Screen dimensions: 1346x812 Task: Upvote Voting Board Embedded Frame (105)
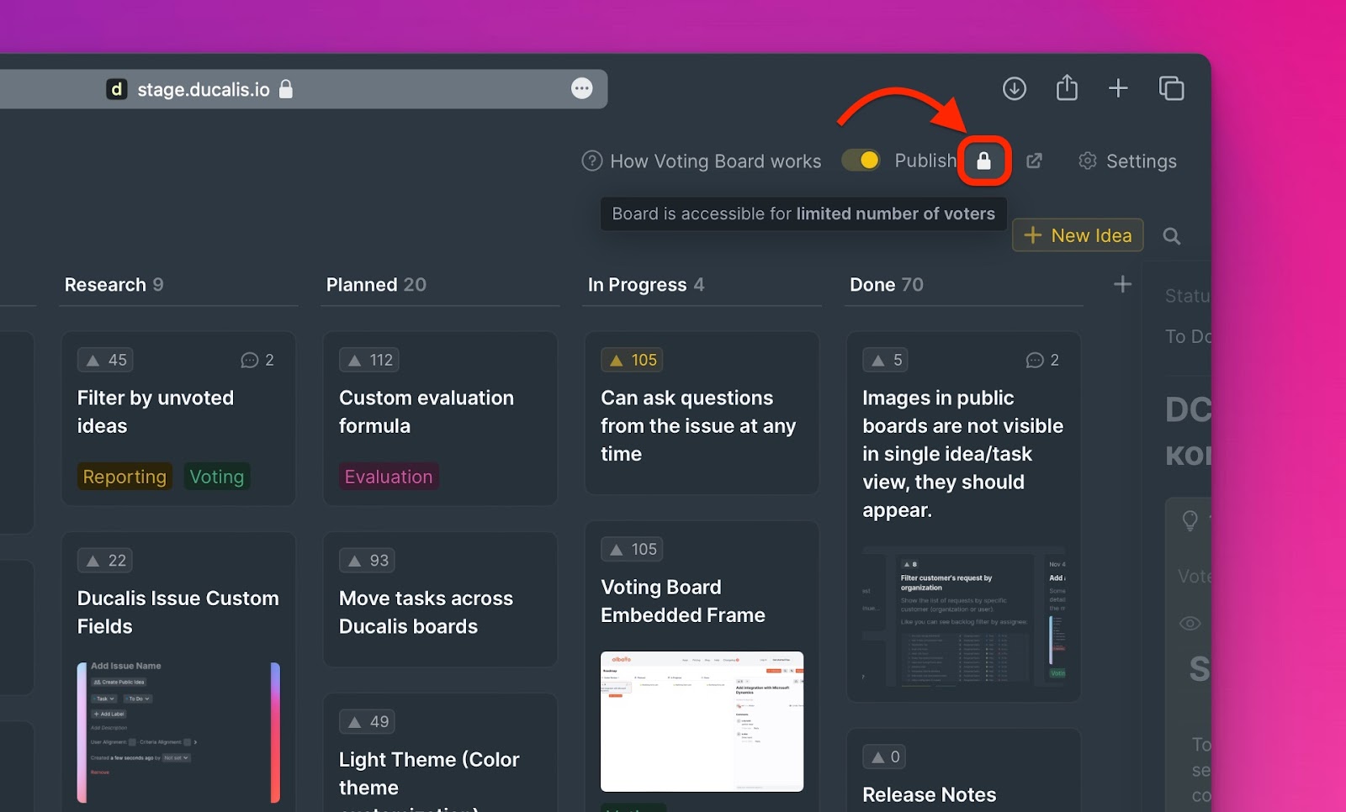click(632, 549)
